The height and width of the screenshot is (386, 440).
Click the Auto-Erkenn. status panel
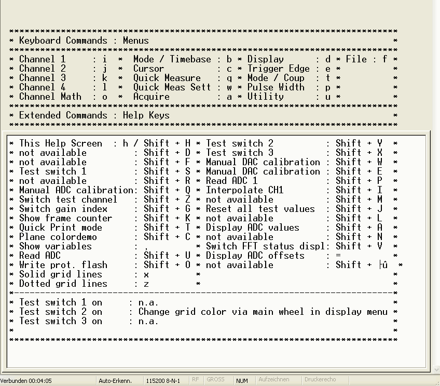click(115, 381)
